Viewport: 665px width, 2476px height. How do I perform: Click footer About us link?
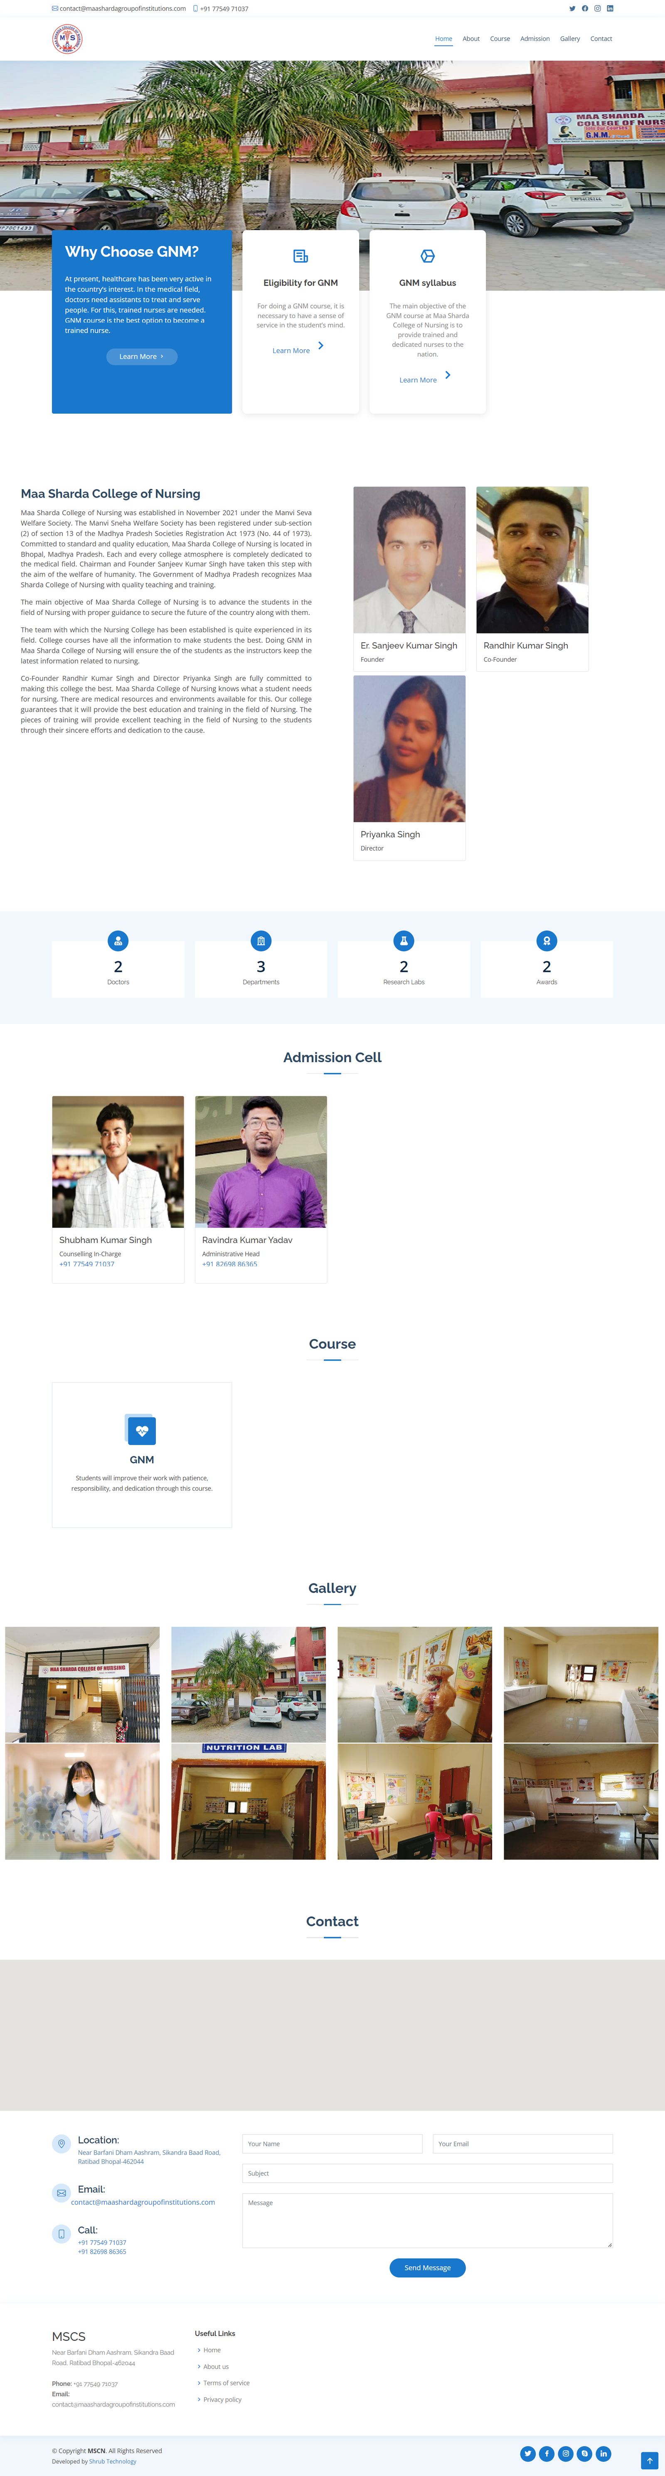coord(216,2366)
